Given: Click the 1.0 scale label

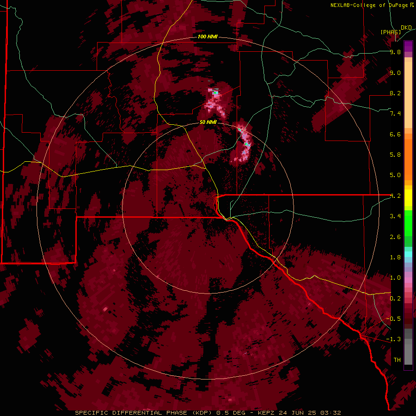Looking at the screenshot, I should point(395,278).
